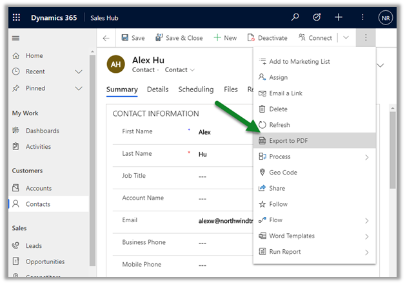Expand the Pinned section chevron
This screenshot has width=405, height=284.
pyautogui.click(x=79, y=88)
